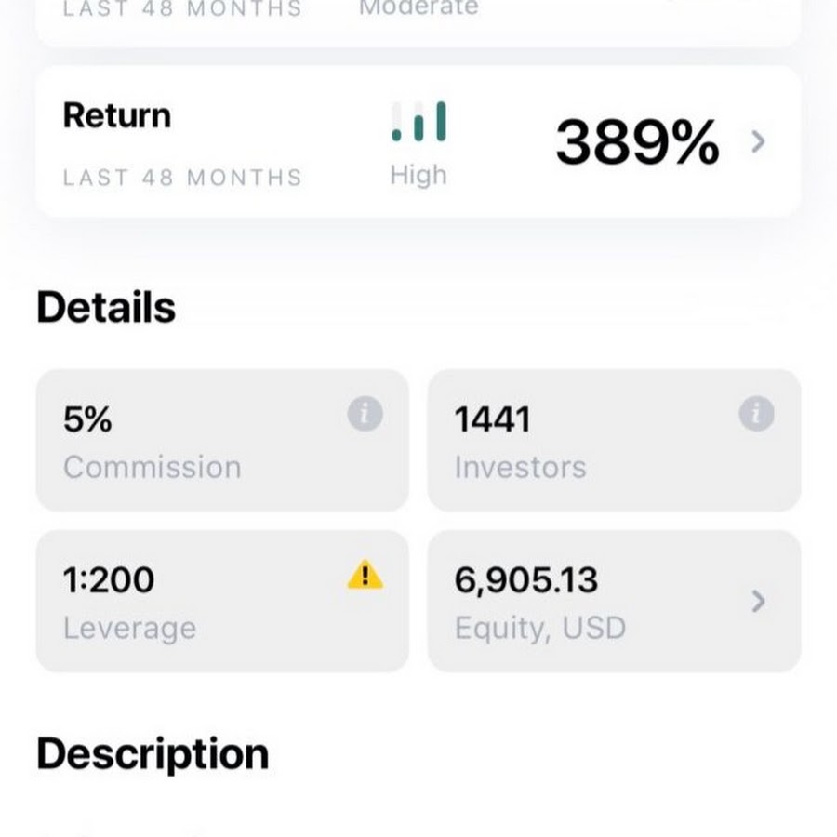This screenshot has width=837, height=837.
Task: Expand Equity USD details with the chevron
Action: click(x=758, y=602)
